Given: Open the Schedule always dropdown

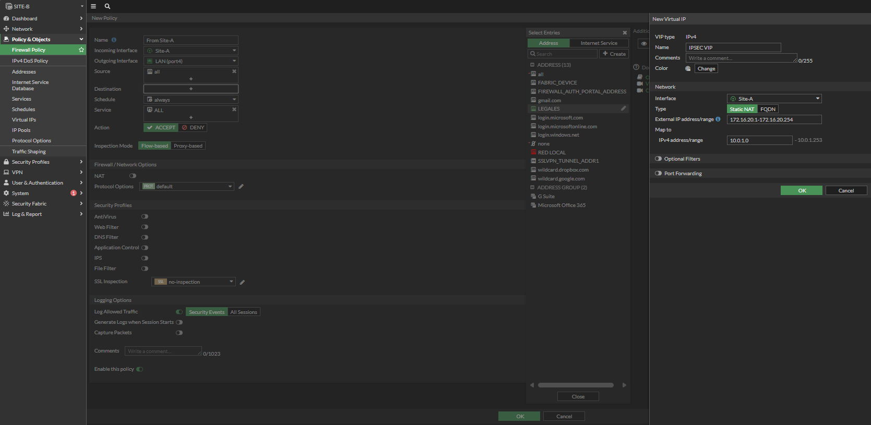Looking at the screenshot, I should [x=190, y=100].
